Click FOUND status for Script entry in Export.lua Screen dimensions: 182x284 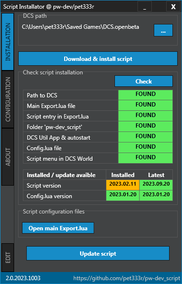click(146, 116)
